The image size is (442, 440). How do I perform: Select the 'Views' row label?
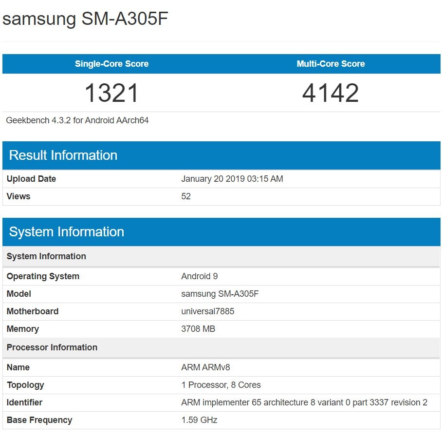tap(18, 196)
